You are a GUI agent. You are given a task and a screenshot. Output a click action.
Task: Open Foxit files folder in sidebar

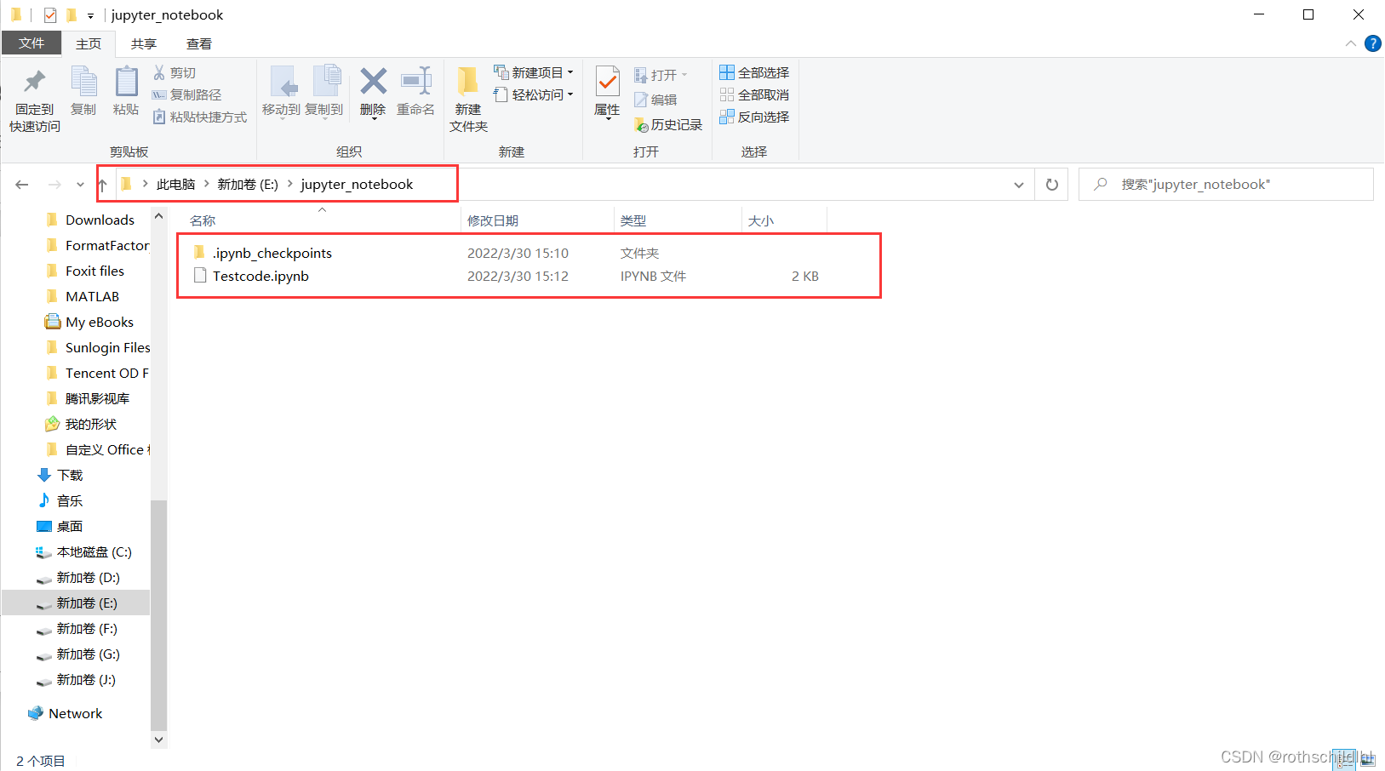tap(94, 271)
